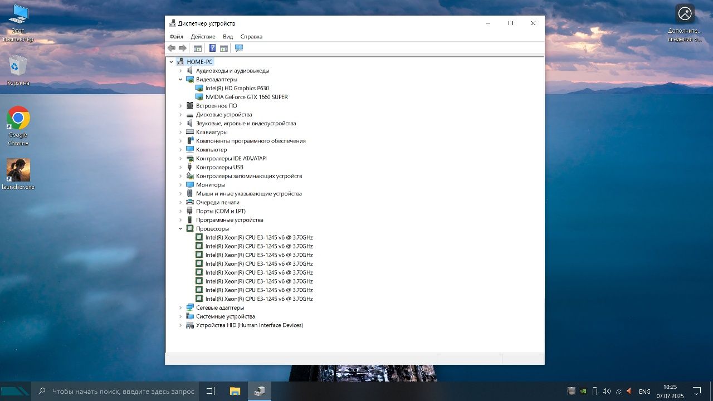The height and width of the screenshot is (401, 713).
Task: Expand Звуковые, игровые и видеоустройства
Action: point(180,124)
